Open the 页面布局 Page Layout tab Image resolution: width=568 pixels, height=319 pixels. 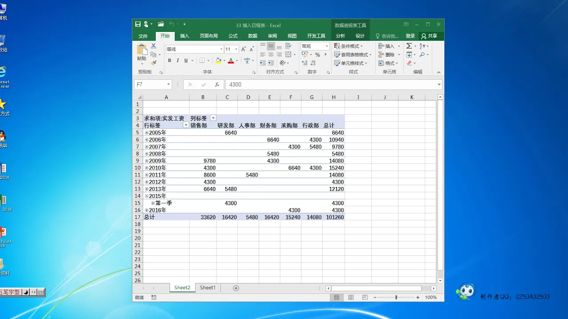coord(209,36)
